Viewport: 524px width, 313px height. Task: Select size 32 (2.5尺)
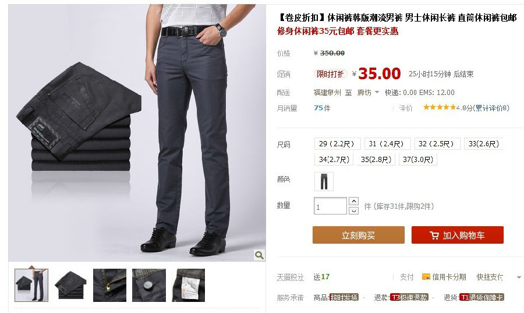click(437, 144)
